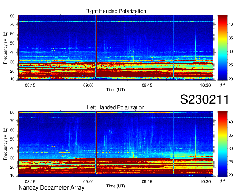This screenshot has height=192, width=237.
Task: Click the 80 MHz frequency tick, Right Handed plot
Action: coord(12,16)
